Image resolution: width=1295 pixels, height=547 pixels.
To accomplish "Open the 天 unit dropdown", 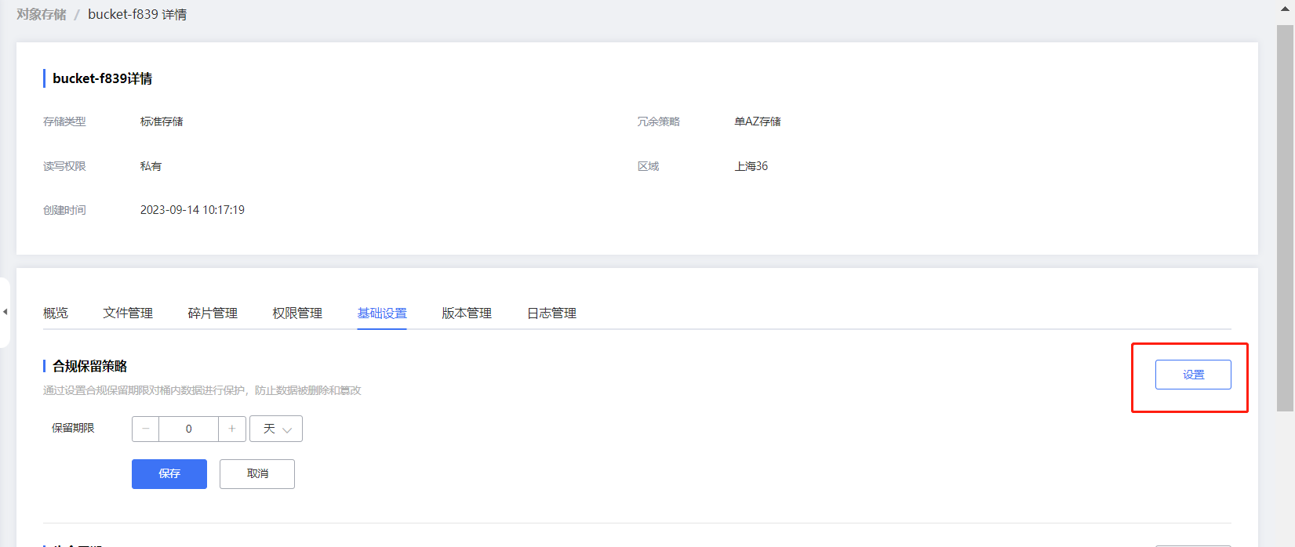I will (276, 429).
